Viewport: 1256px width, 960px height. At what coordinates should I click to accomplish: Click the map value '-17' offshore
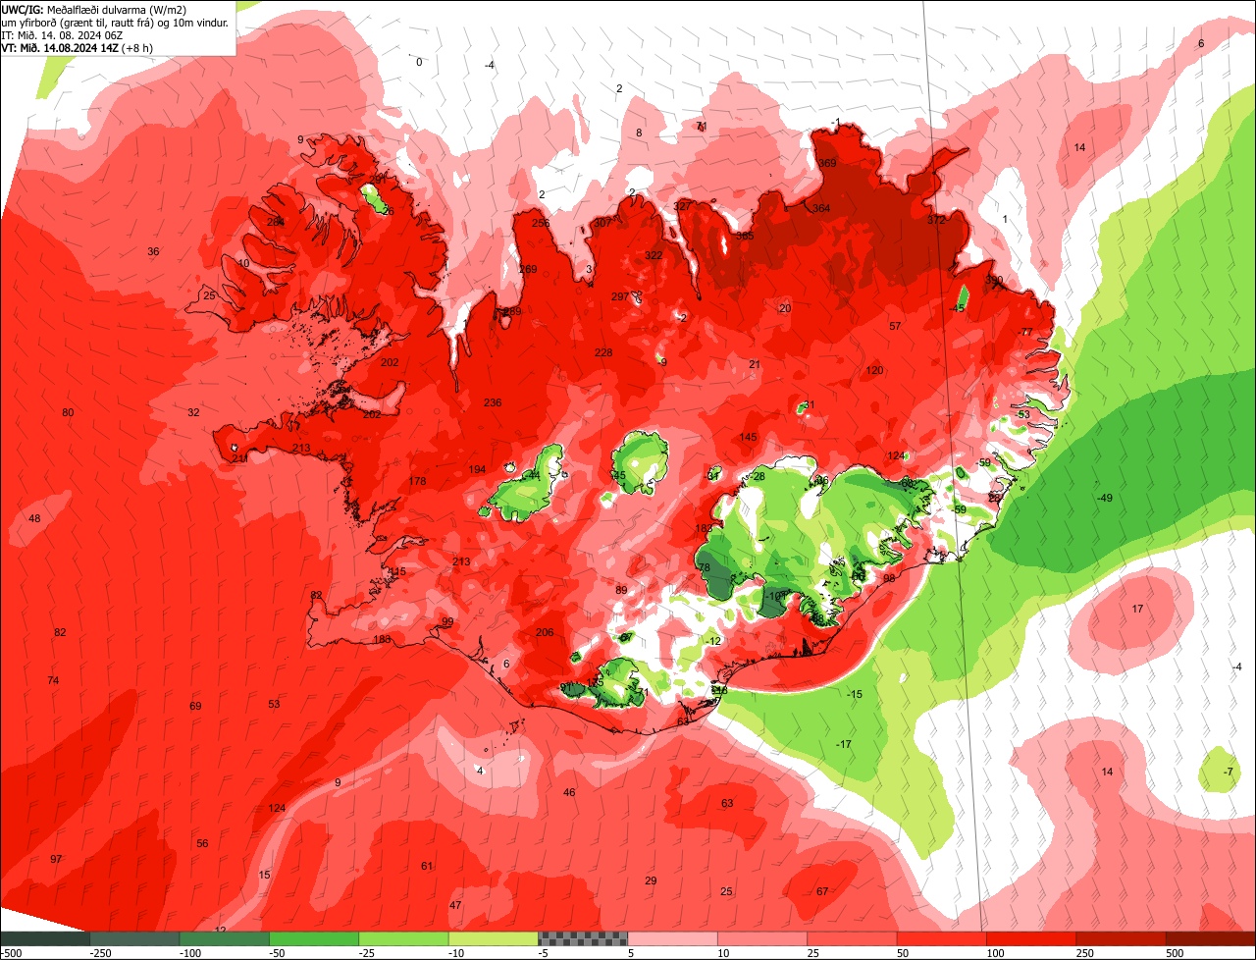pyautogui.click(x=844, y=745)
